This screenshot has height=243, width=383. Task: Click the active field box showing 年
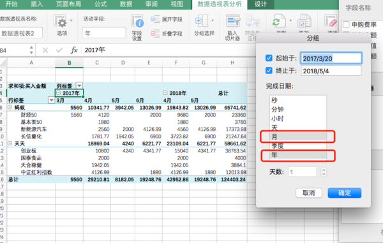pyautogui.click(x=104, y=33)
